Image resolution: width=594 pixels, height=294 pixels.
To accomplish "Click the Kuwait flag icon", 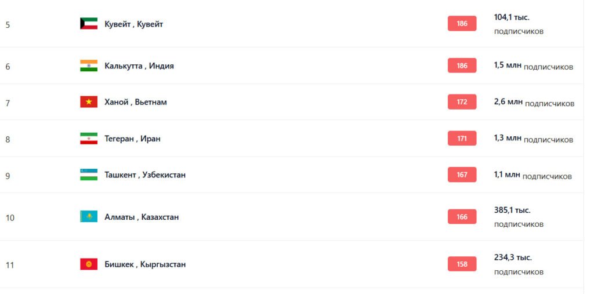I will pos(89,24).
